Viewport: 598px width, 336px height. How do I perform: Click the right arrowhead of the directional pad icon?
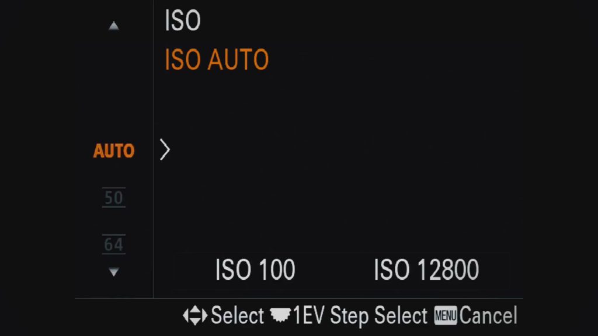point(204,316)
